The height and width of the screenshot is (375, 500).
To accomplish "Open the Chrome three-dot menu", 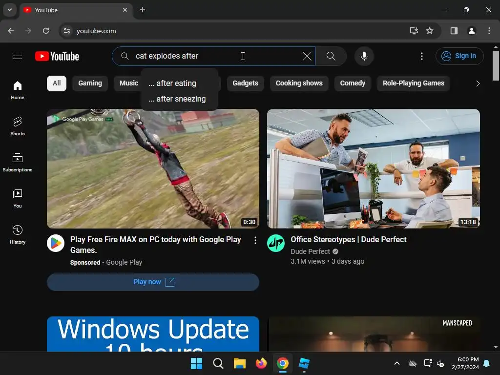I will pos(489,31).
